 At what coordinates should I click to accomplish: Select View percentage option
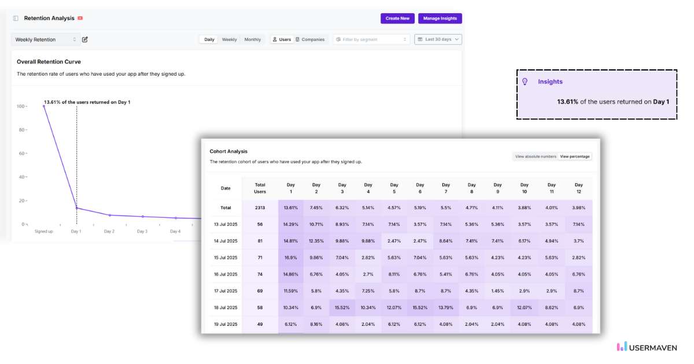tap(575, 157)
